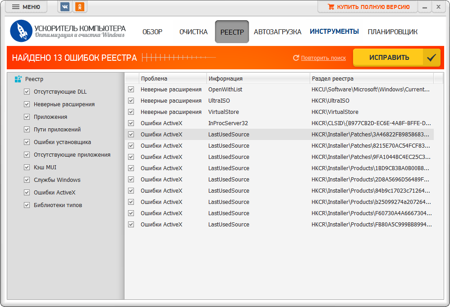
Task: Click the shopping cart icon
Action: [331, 7]
